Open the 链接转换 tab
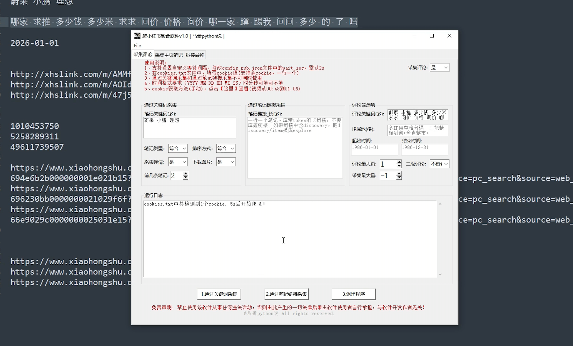The width and height of the screenshot is (573, 346). point(195,55)
